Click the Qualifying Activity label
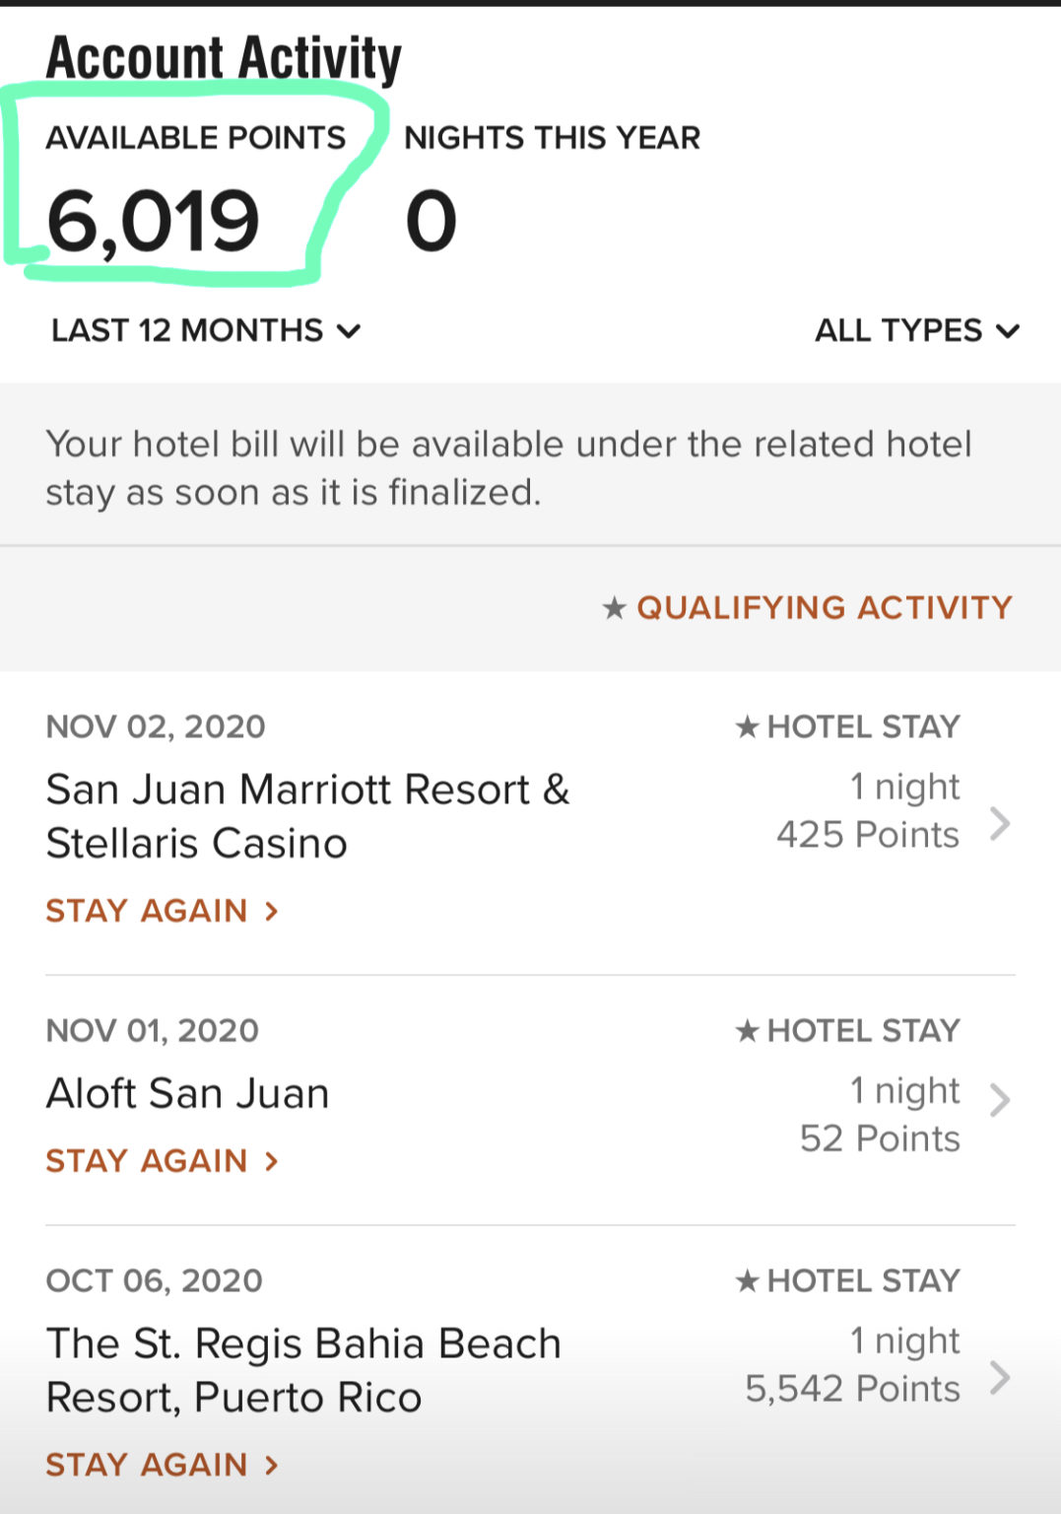Viewport: 1061px width, 1514px height. [825, 607]
